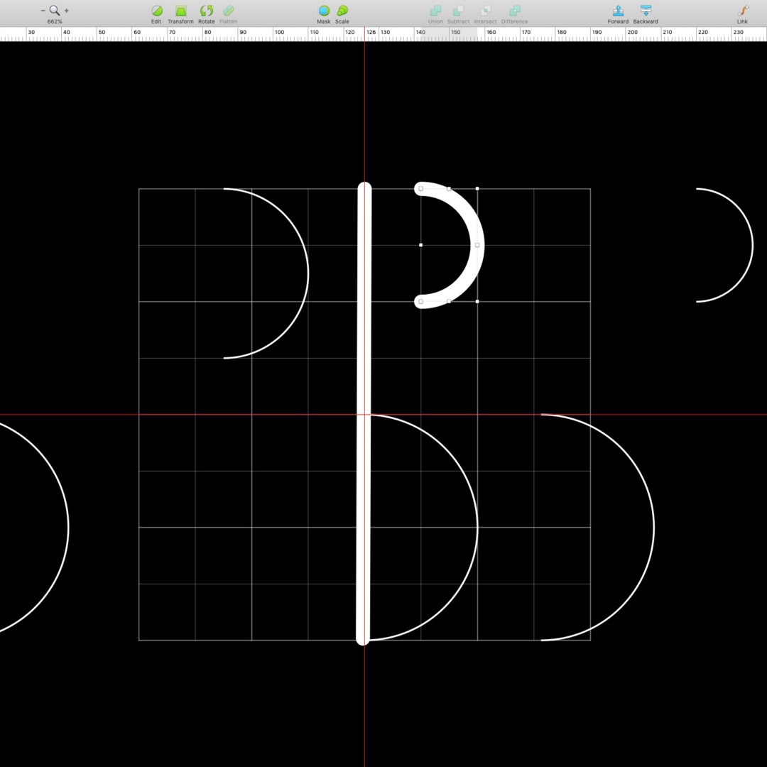
Task: Click the Union boolean operation
Action: click(435, 11)
